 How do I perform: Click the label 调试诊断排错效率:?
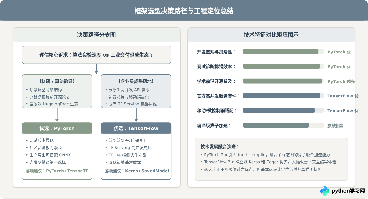(x=216, y=67)
